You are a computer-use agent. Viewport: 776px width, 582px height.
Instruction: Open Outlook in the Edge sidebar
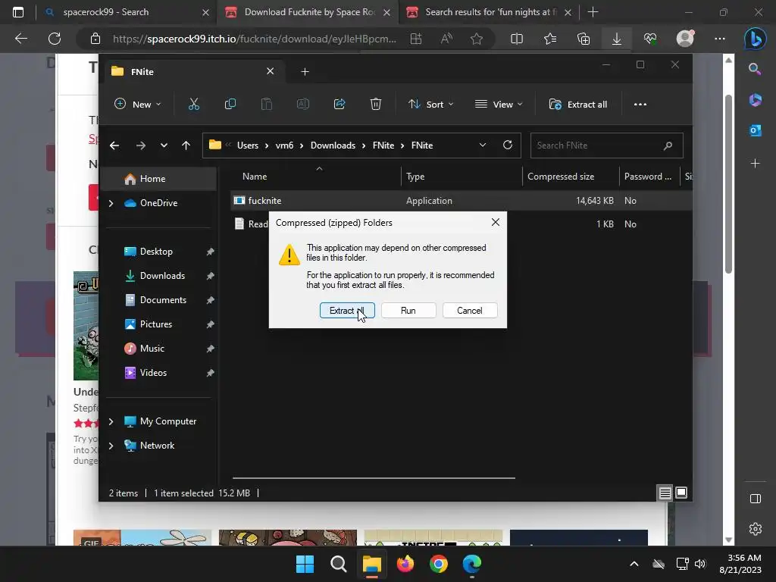pos(756,130)
